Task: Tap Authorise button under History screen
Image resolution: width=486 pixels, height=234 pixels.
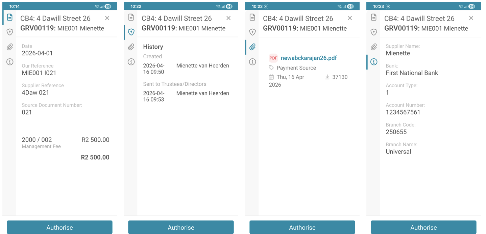Action: point(181,227)
